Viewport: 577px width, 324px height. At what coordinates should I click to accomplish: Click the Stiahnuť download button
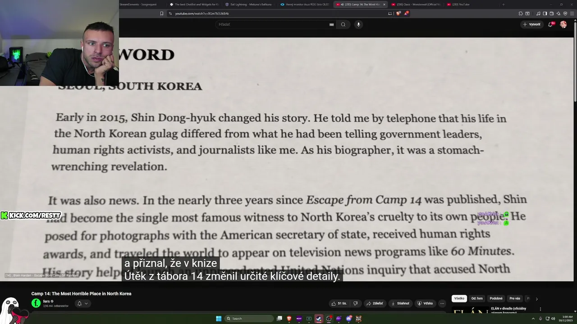(400, 303)
